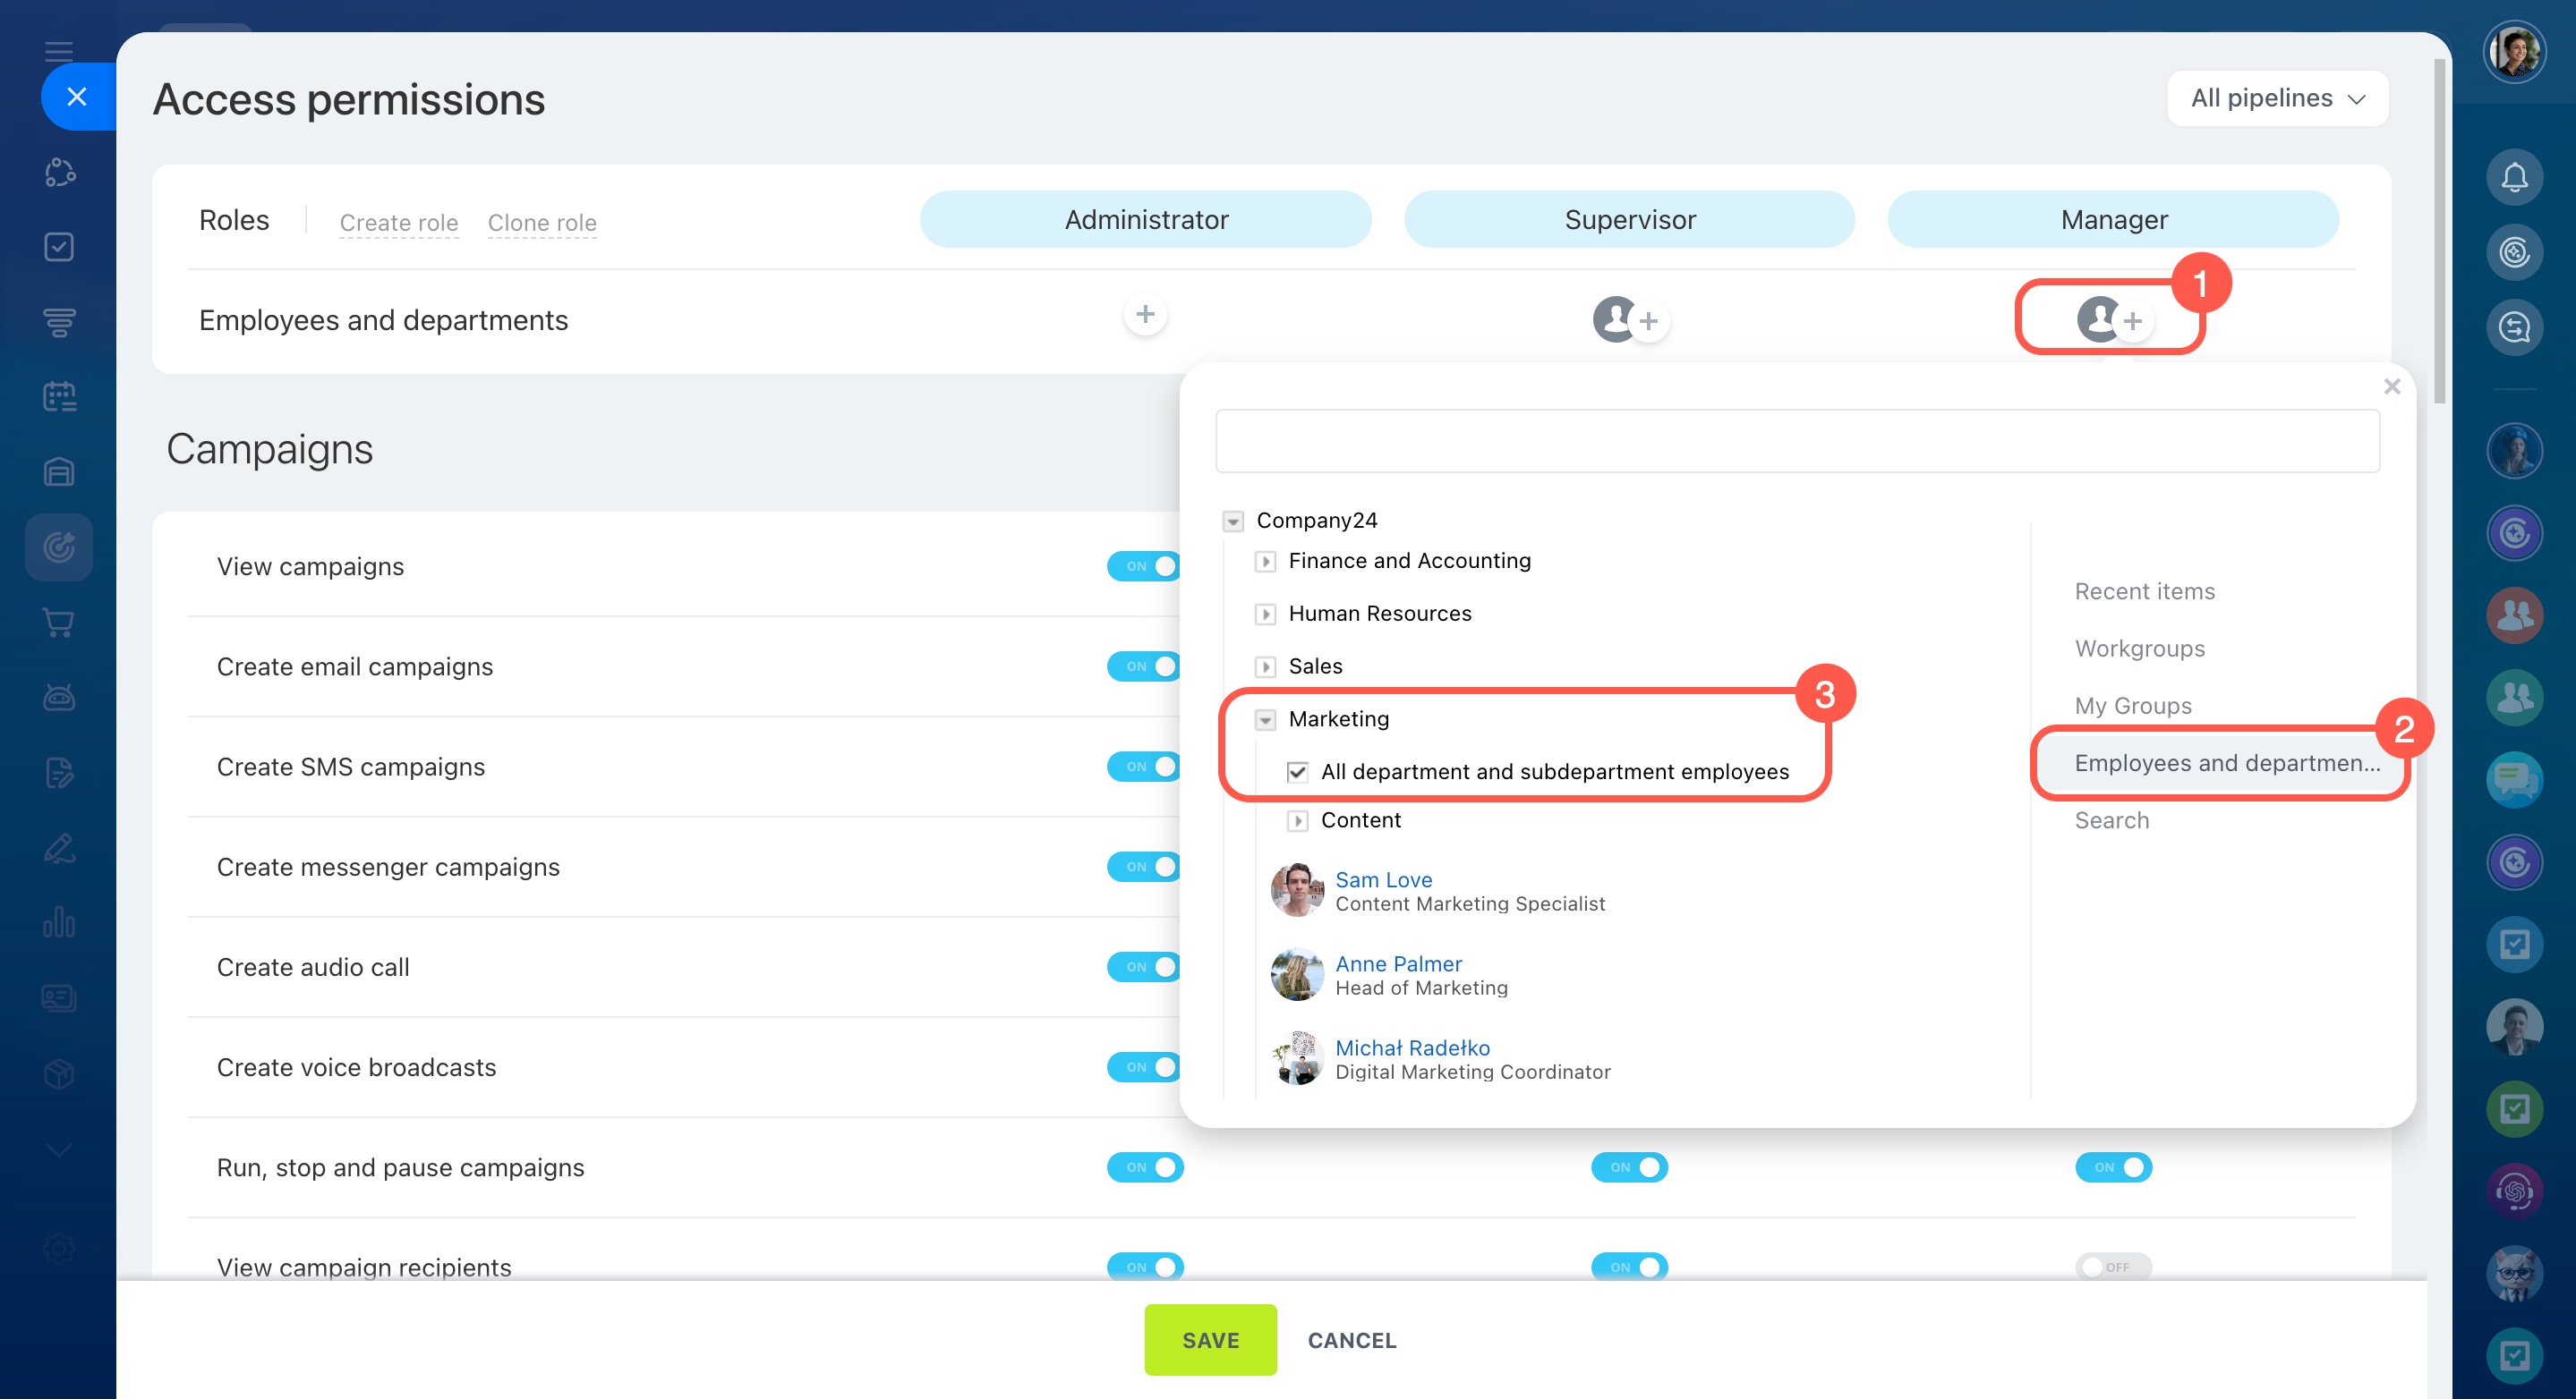Enable View campaign recipients for Manager
Viewport: 2576px width, 1399px height.
pos(2113,1268)
